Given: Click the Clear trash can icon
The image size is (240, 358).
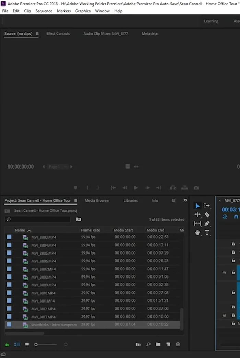Looking at the screenshot, I should (178, 344).
